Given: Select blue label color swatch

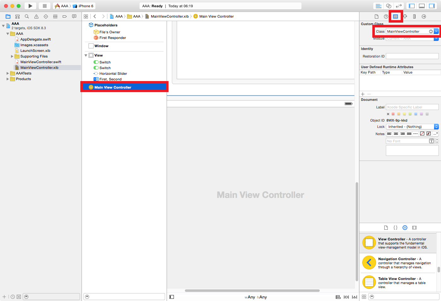Looking at the screenshot, I should pyautogui.click(x=416, y=114).
